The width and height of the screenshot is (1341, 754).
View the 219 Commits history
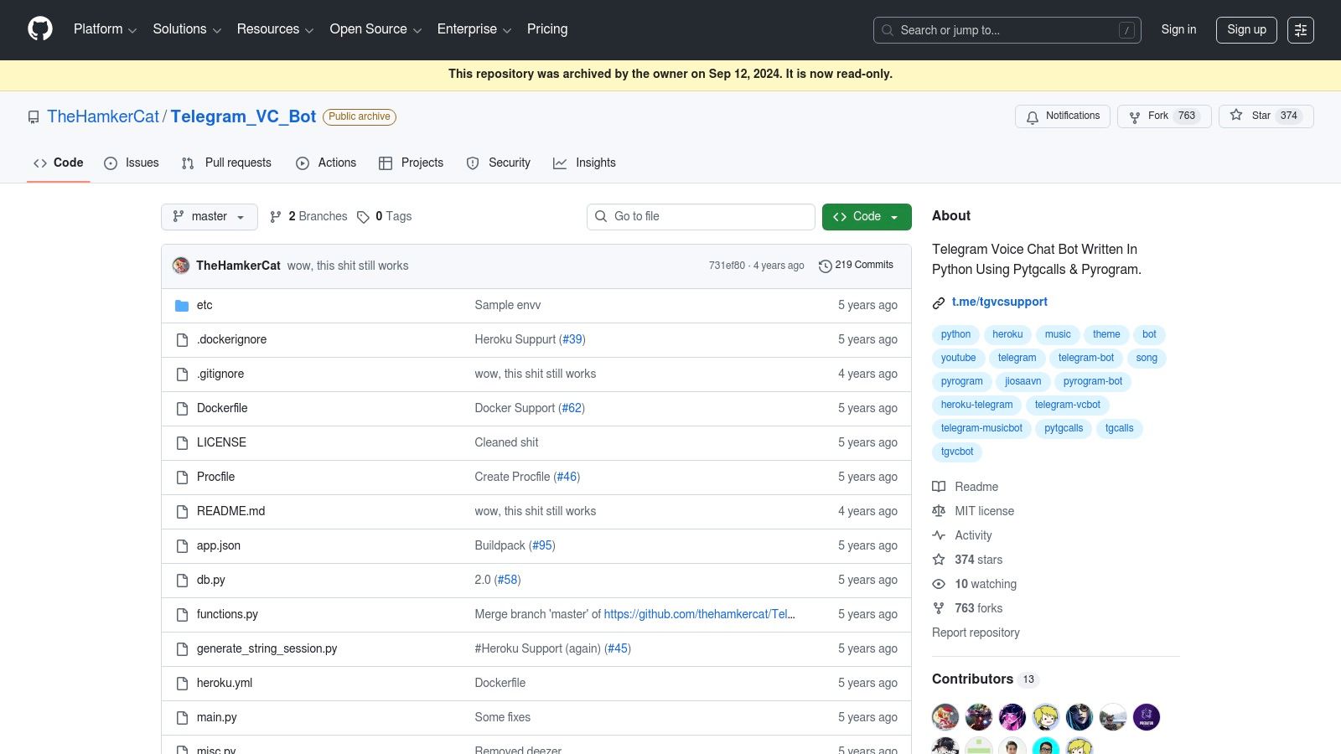coord(856,266)
